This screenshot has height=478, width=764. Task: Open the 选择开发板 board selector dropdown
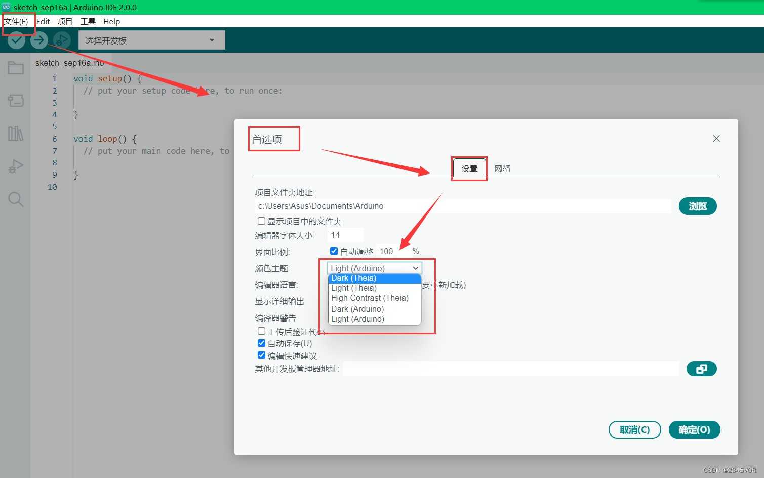coord(151,40)
